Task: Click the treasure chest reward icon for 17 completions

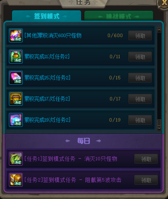Action: 16,99
